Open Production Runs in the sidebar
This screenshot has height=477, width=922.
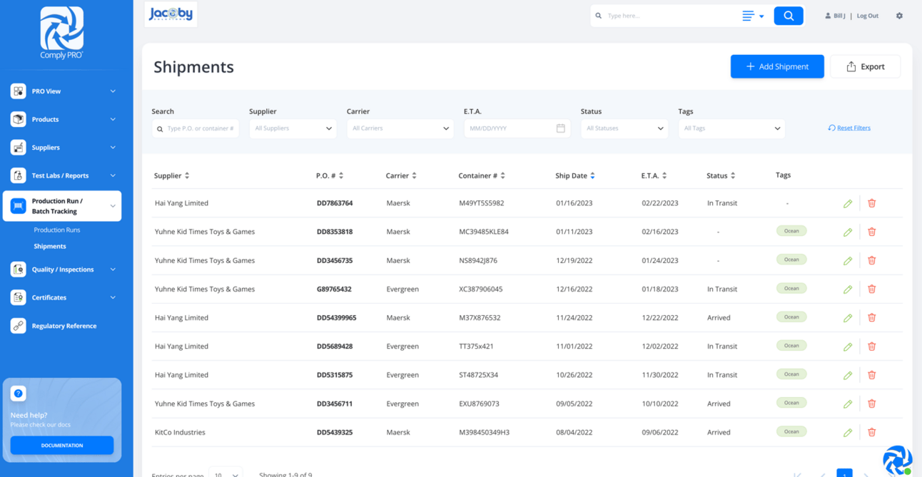[x=57, y=230]
